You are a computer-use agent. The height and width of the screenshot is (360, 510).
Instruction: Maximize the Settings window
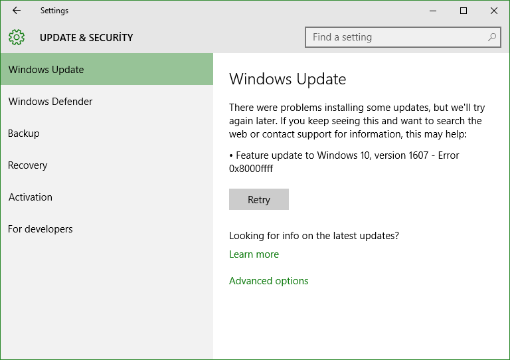pyautogui.click(x=464, y=11)
